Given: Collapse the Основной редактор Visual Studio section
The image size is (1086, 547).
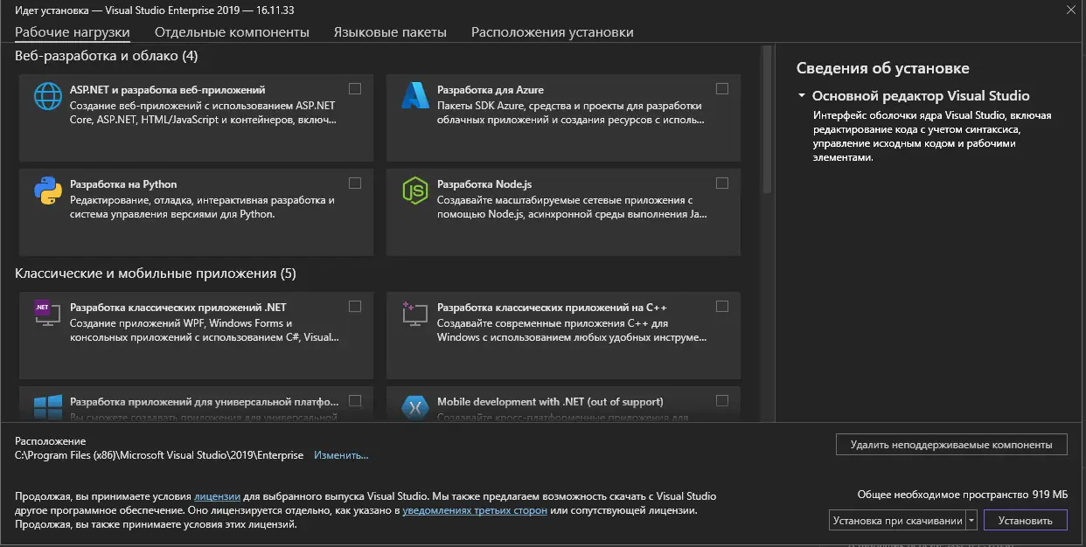Looking at the screenshot, I should 804,95.
